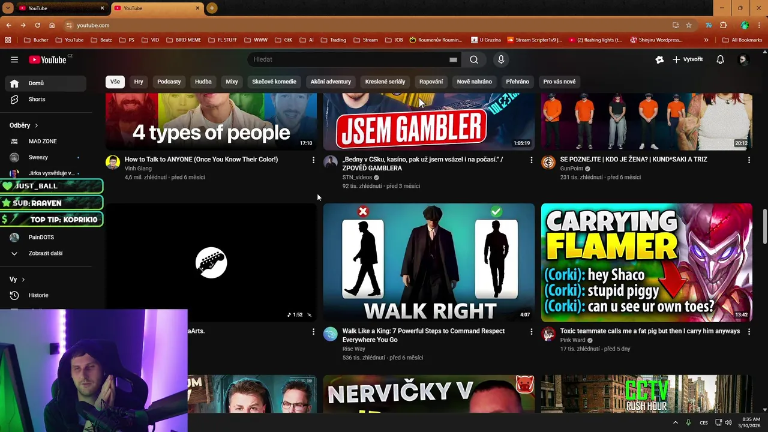
Task: Open browser extensions puzzle icon
Action: (723, 25)
